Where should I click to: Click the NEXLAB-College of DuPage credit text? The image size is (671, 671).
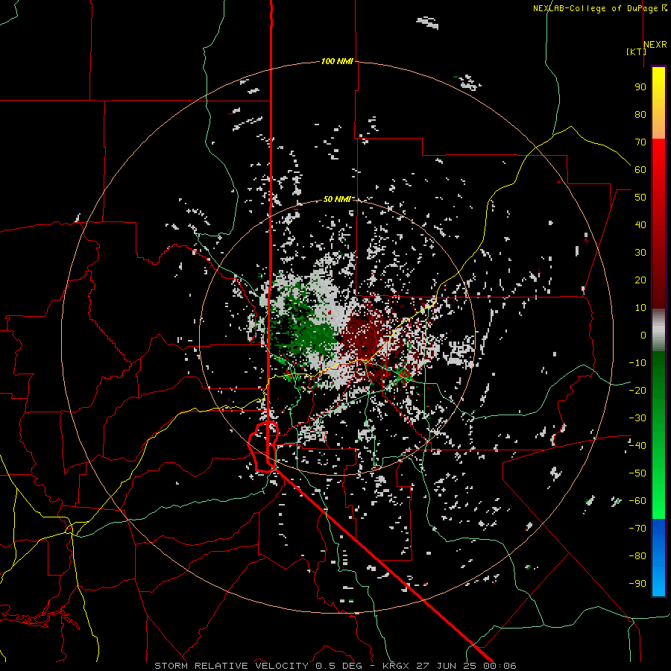pos(599,8)
